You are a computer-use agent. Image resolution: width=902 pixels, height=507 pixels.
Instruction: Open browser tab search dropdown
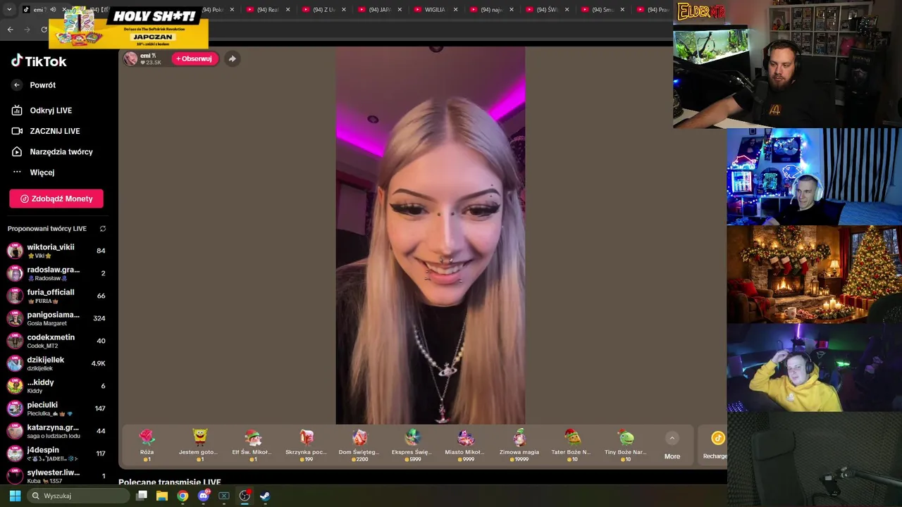pyautogui.click(x=9, y=10)
